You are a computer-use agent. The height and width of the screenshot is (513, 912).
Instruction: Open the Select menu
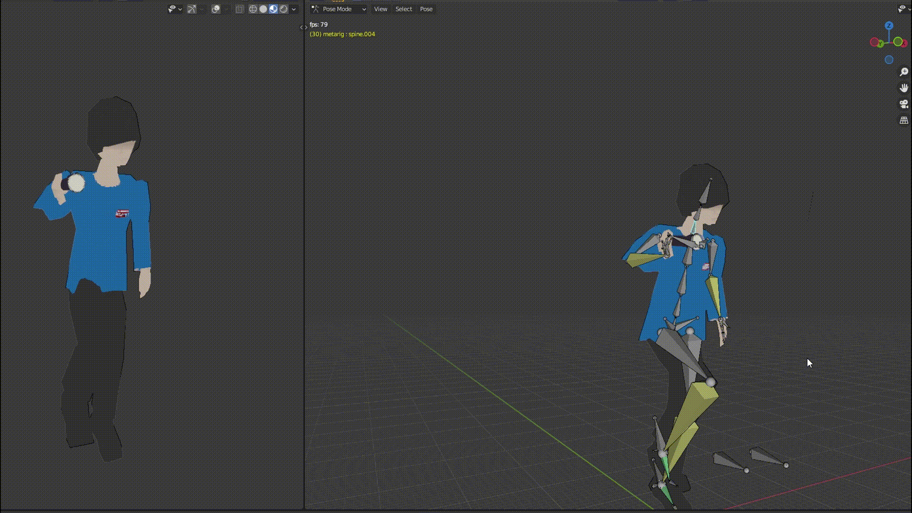[404, 9]
